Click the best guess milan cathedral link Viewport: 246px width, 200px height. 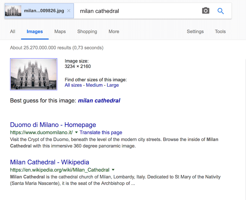99,101
